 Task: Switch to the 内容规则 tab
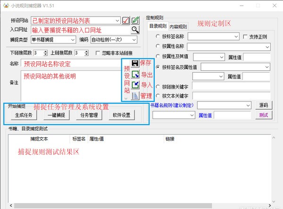(178, 26)
